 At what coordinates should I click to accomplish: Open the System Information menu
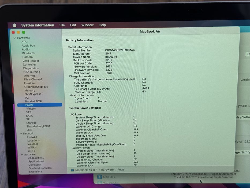(x=38, y=25)
